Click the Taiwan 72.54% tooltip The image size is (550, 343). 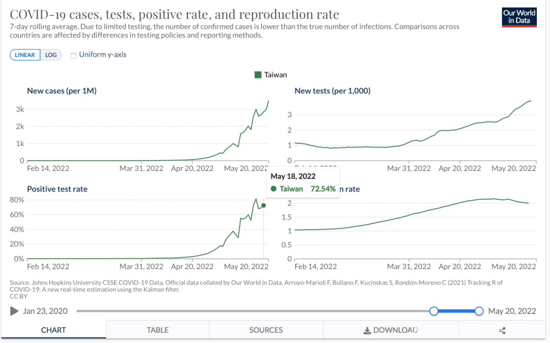coord(302,189)
